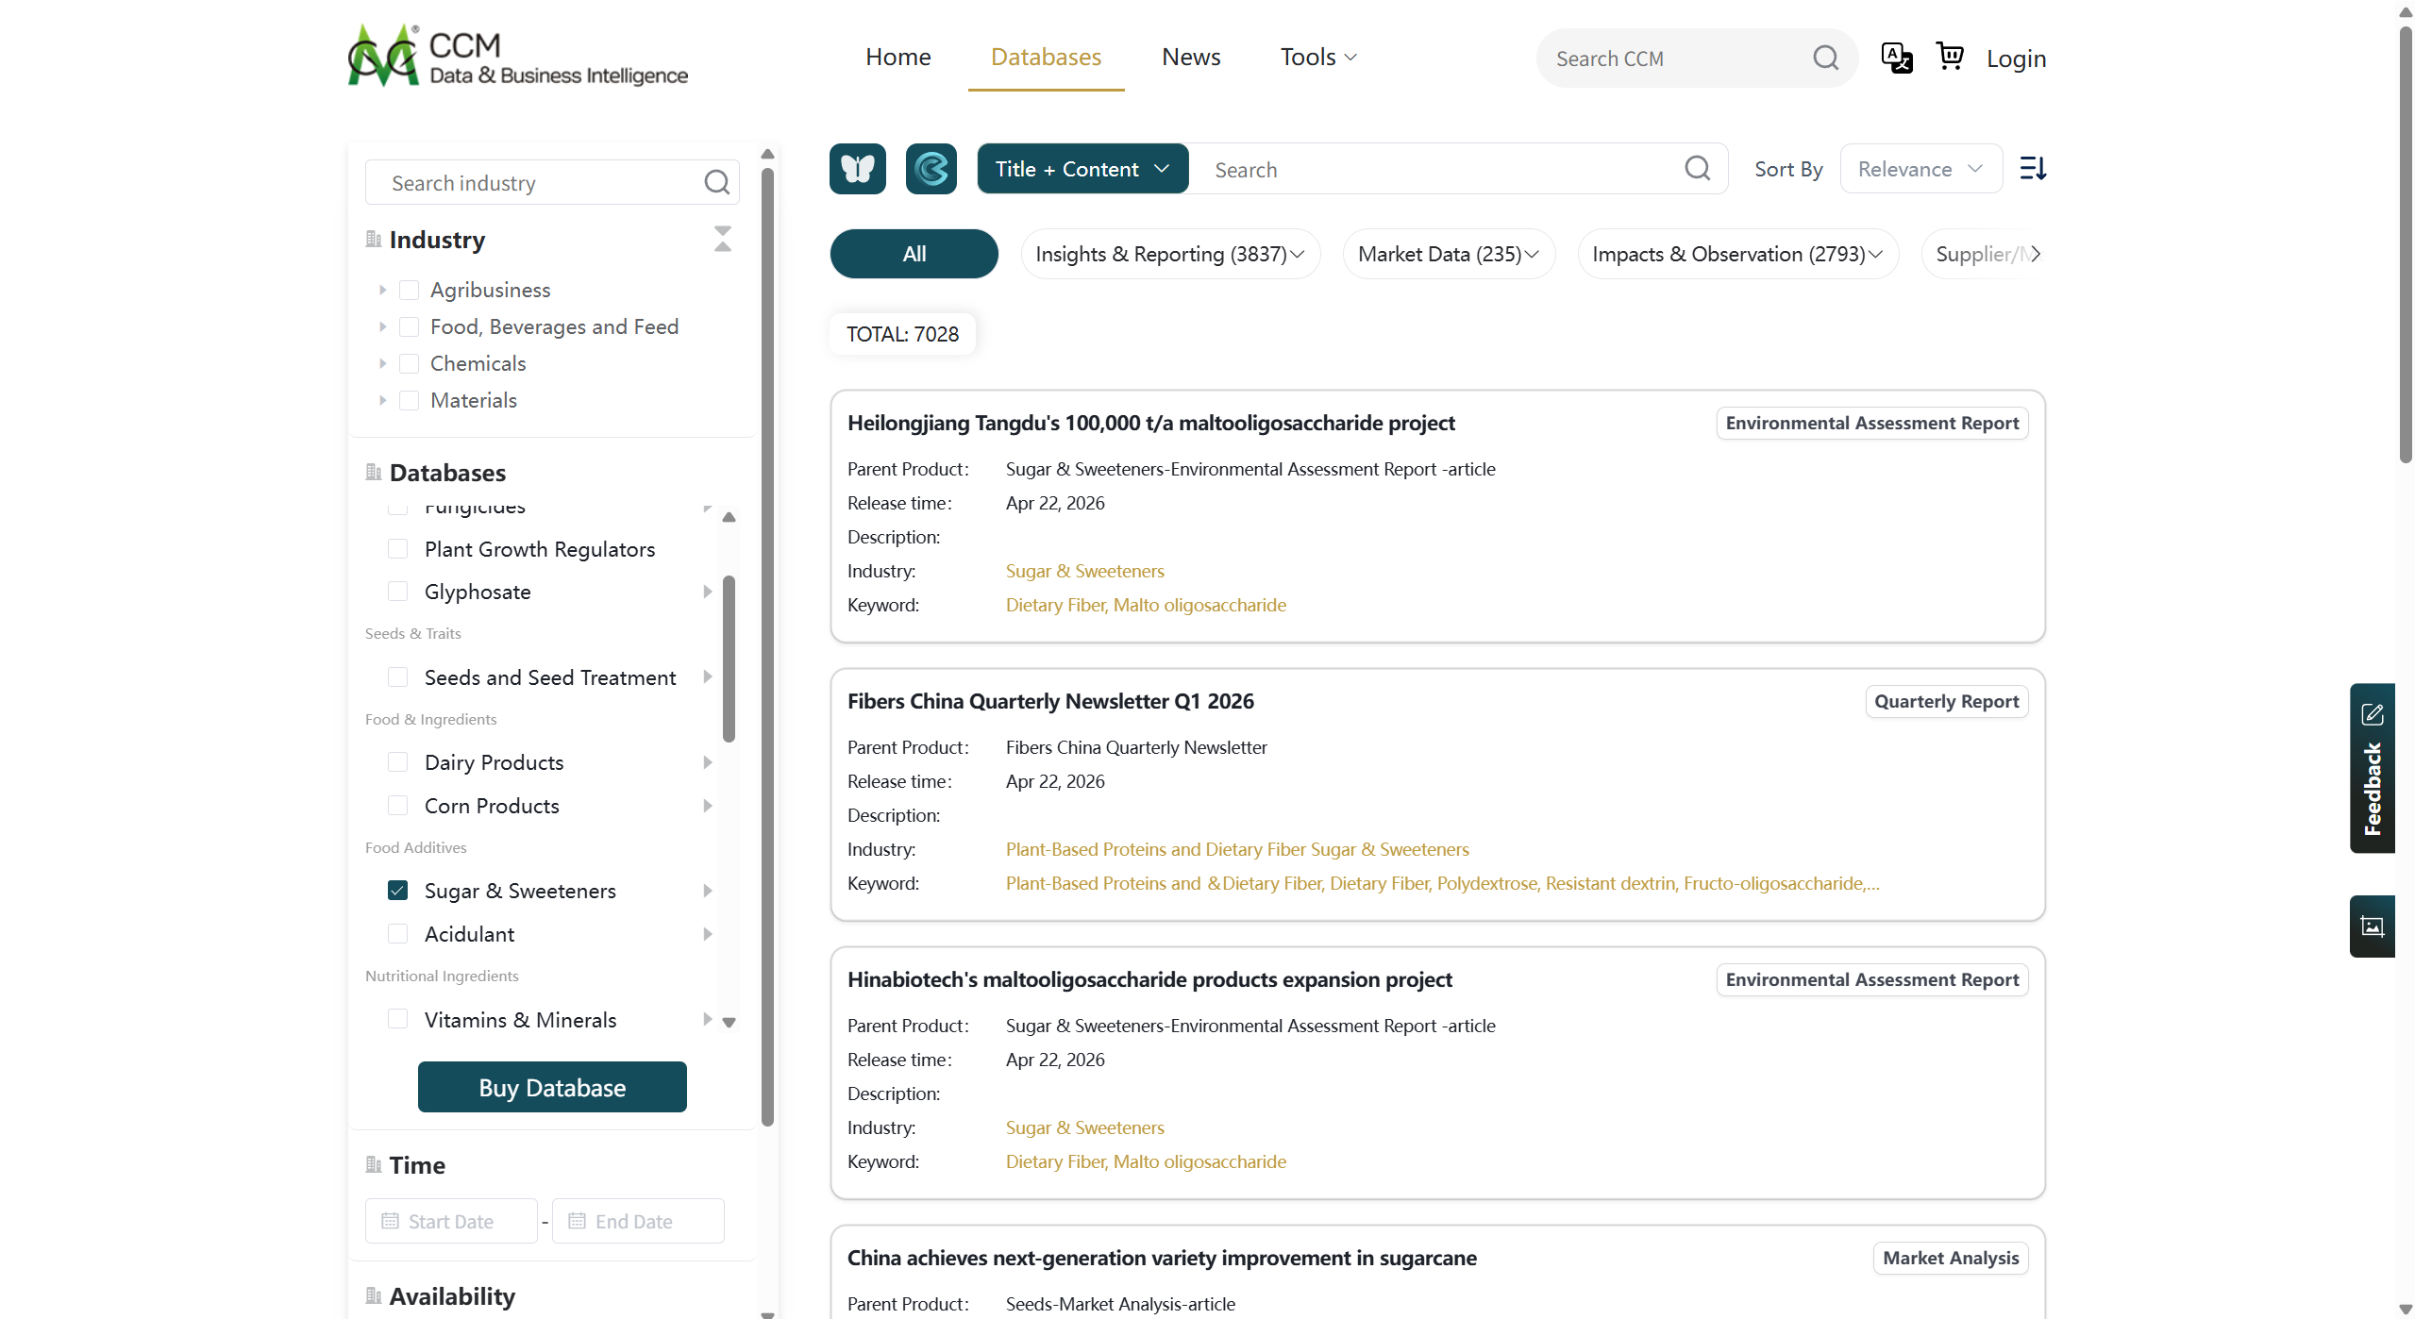Click the butterfly icon button
The height and width of the screenshot is (1319, 2415).
[857, 169]
